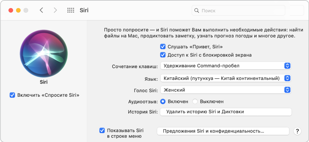Click the magnifying glass search icon
309x142 pixels.
point(197,11)
